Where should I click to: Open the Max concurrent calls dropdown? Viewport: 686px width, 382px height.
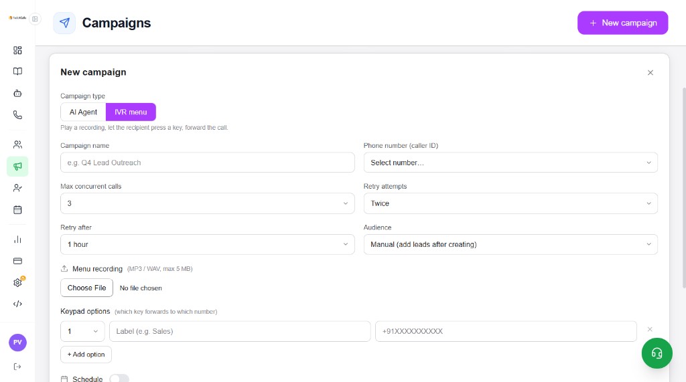tap(208, 203)
